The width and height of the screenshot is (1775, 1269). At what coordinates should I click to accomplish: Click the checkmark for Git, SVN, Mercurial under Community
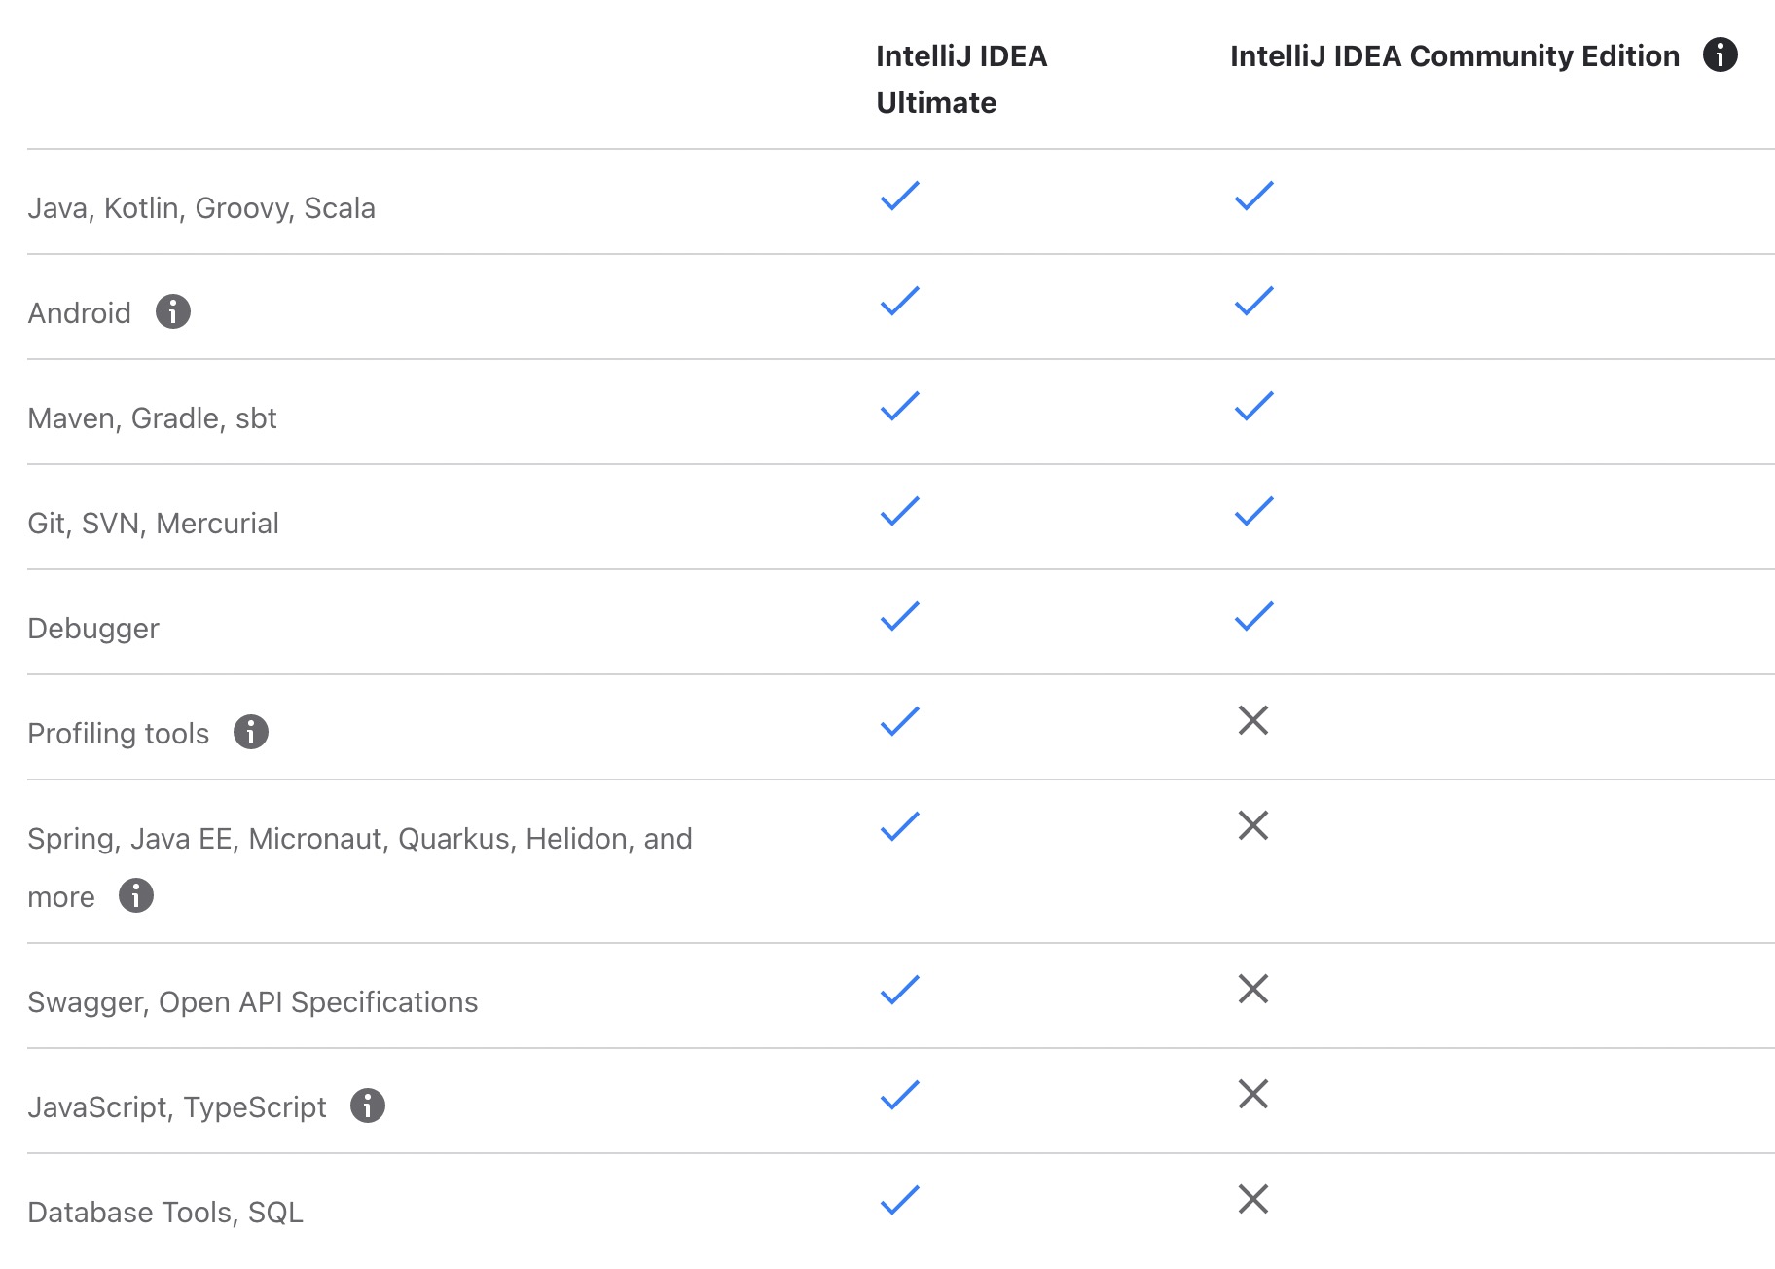point(1253,510)
